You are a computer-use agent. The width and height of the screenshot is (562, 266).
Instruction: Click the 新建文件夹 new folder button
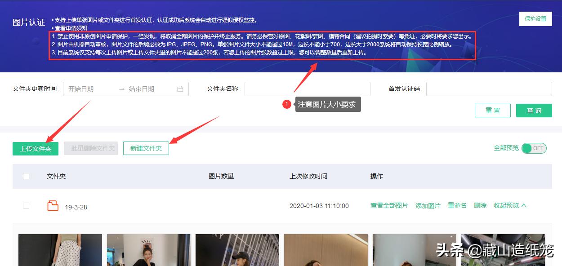146,148
